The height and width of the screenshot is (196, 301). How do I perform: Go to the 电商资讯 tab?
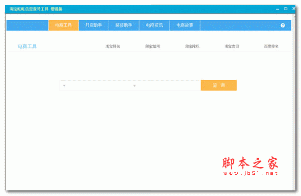pyautogui.click(x=155, y=25)
